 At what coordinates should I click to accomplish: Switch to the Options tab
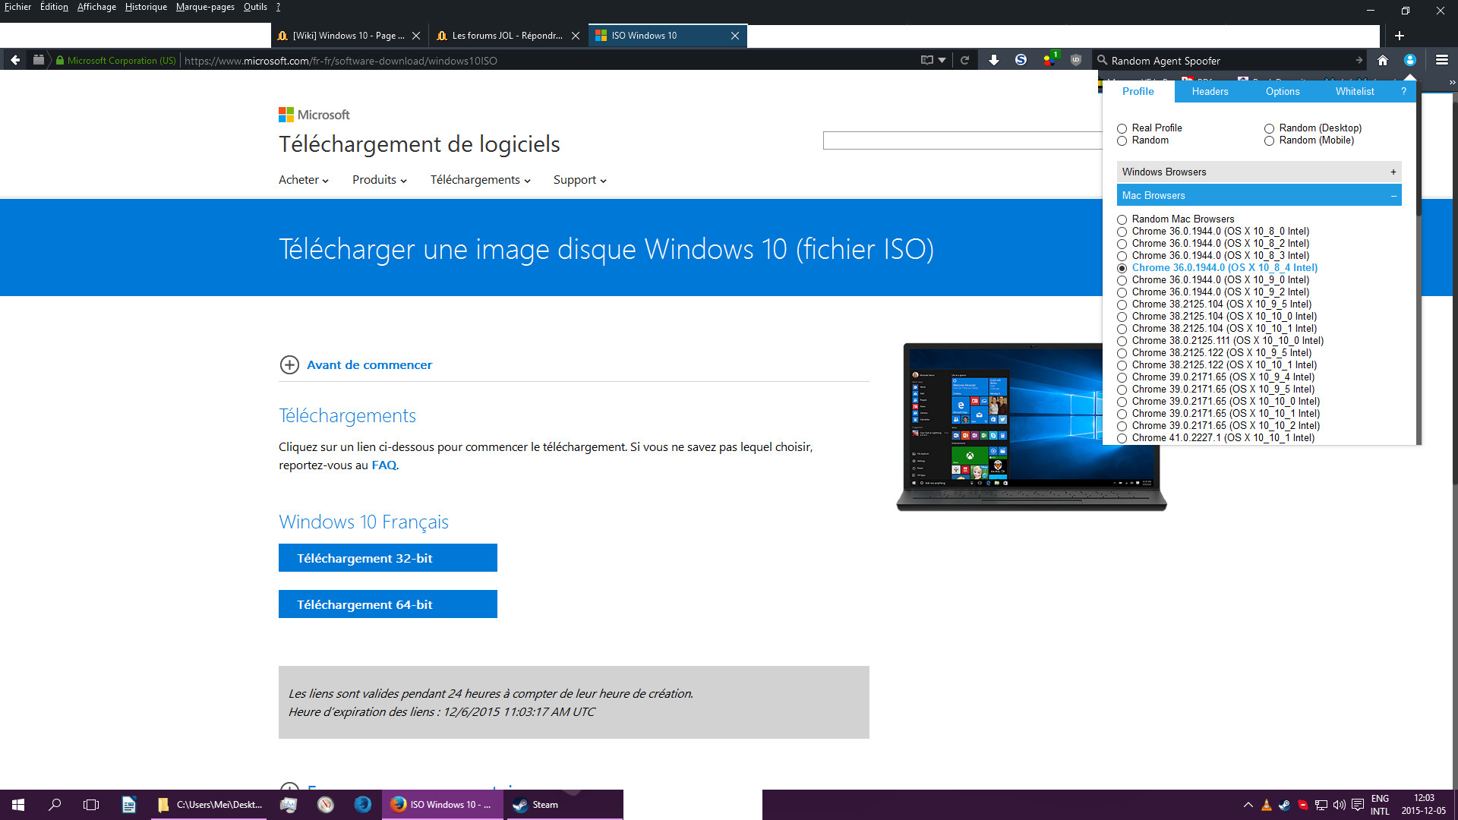coord(1283,91)
